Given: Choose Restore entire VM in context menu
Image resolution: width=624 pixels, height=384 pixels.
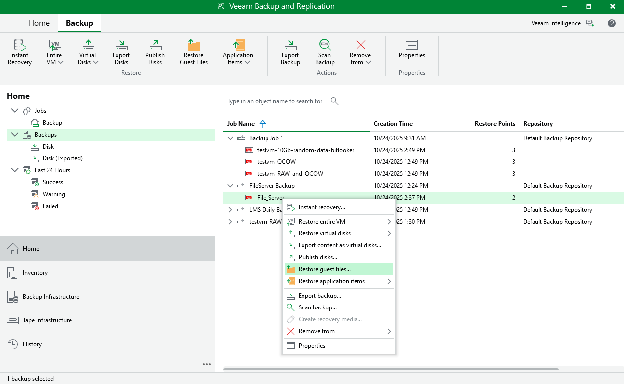Looking at the screenshot, I should [x=339, y=222].
